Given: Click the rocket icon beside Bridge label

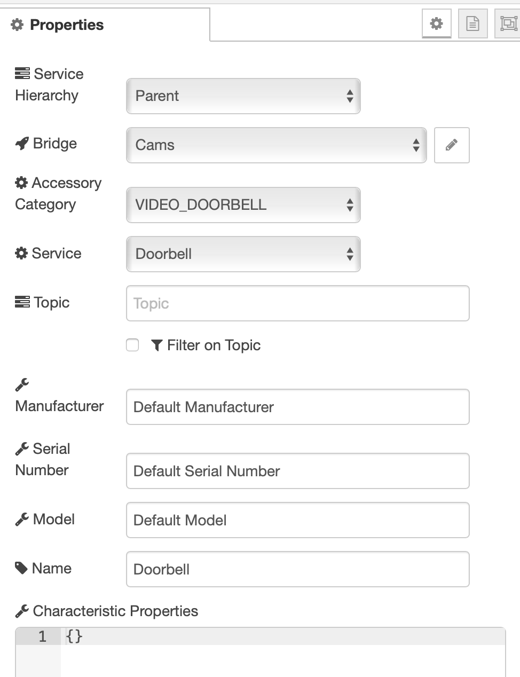Looking at the screenshot, I should 22,144.
